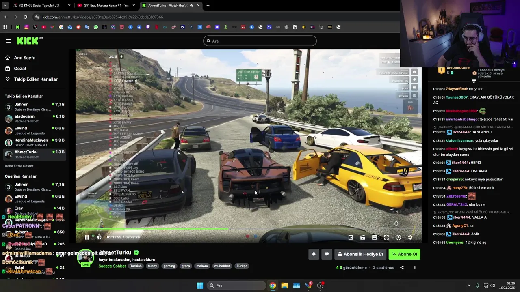Click 7daysoffical username in chat
Screen dimensions: 520x292
(x=457, y=89)
